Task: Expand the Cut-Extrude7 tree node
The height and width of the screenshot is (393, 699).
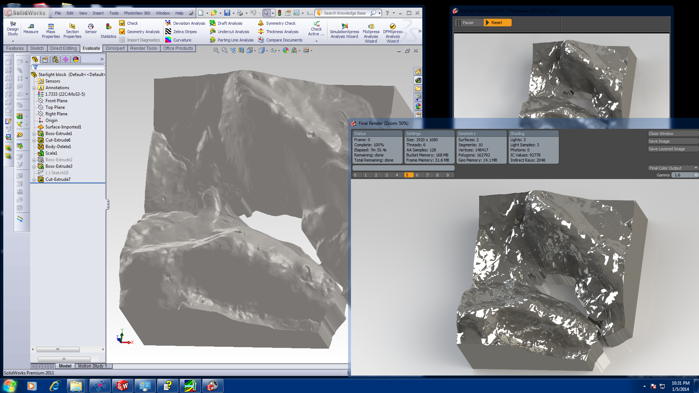Action: (34, 179)
